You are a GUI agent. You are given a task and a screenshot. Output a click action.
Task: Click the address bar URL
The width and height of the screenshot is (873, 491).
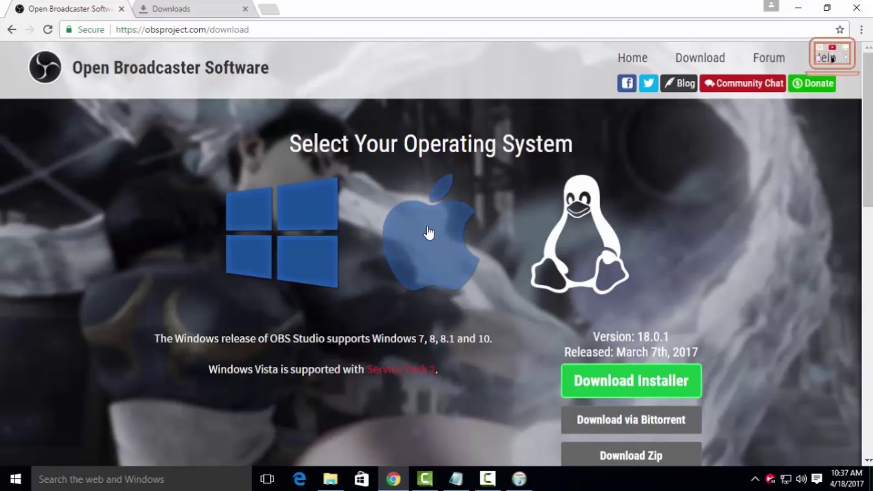coord(182,29)
